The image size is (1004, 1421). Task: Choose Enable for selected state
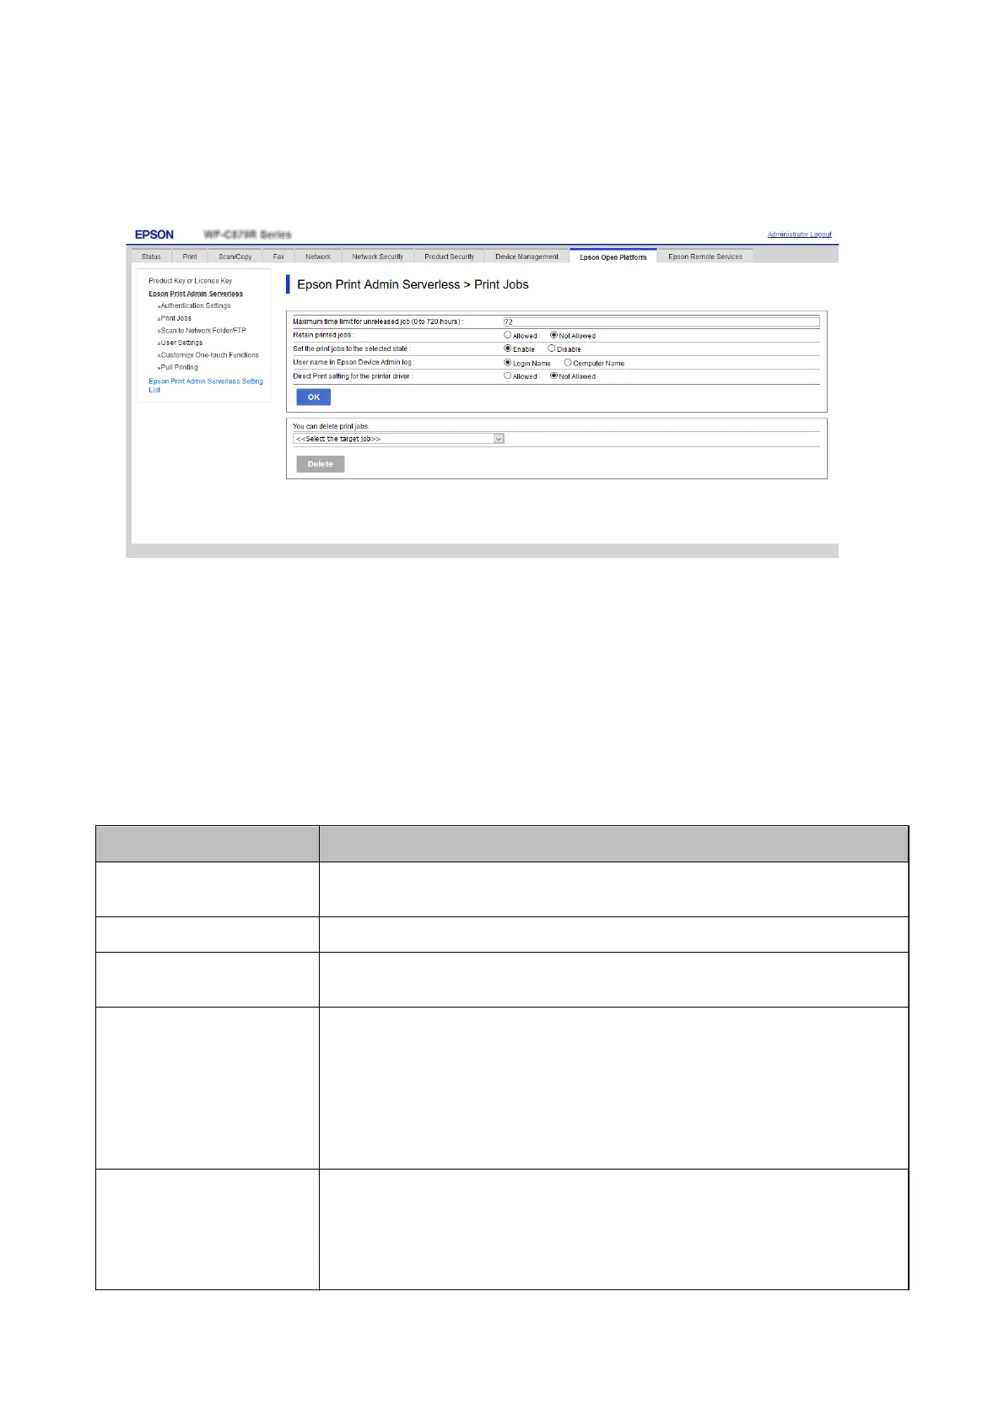tap(508, 348)
